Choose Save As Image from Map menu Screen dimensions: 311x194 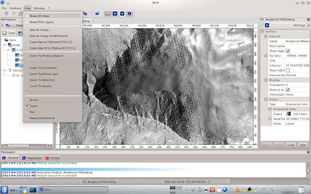(40, 30)
